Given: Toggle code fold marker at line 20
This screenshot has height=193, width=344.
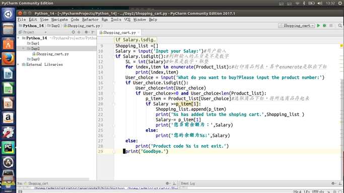Looking at the screenshot, I should pyautogui.click(x=114, y=104).
